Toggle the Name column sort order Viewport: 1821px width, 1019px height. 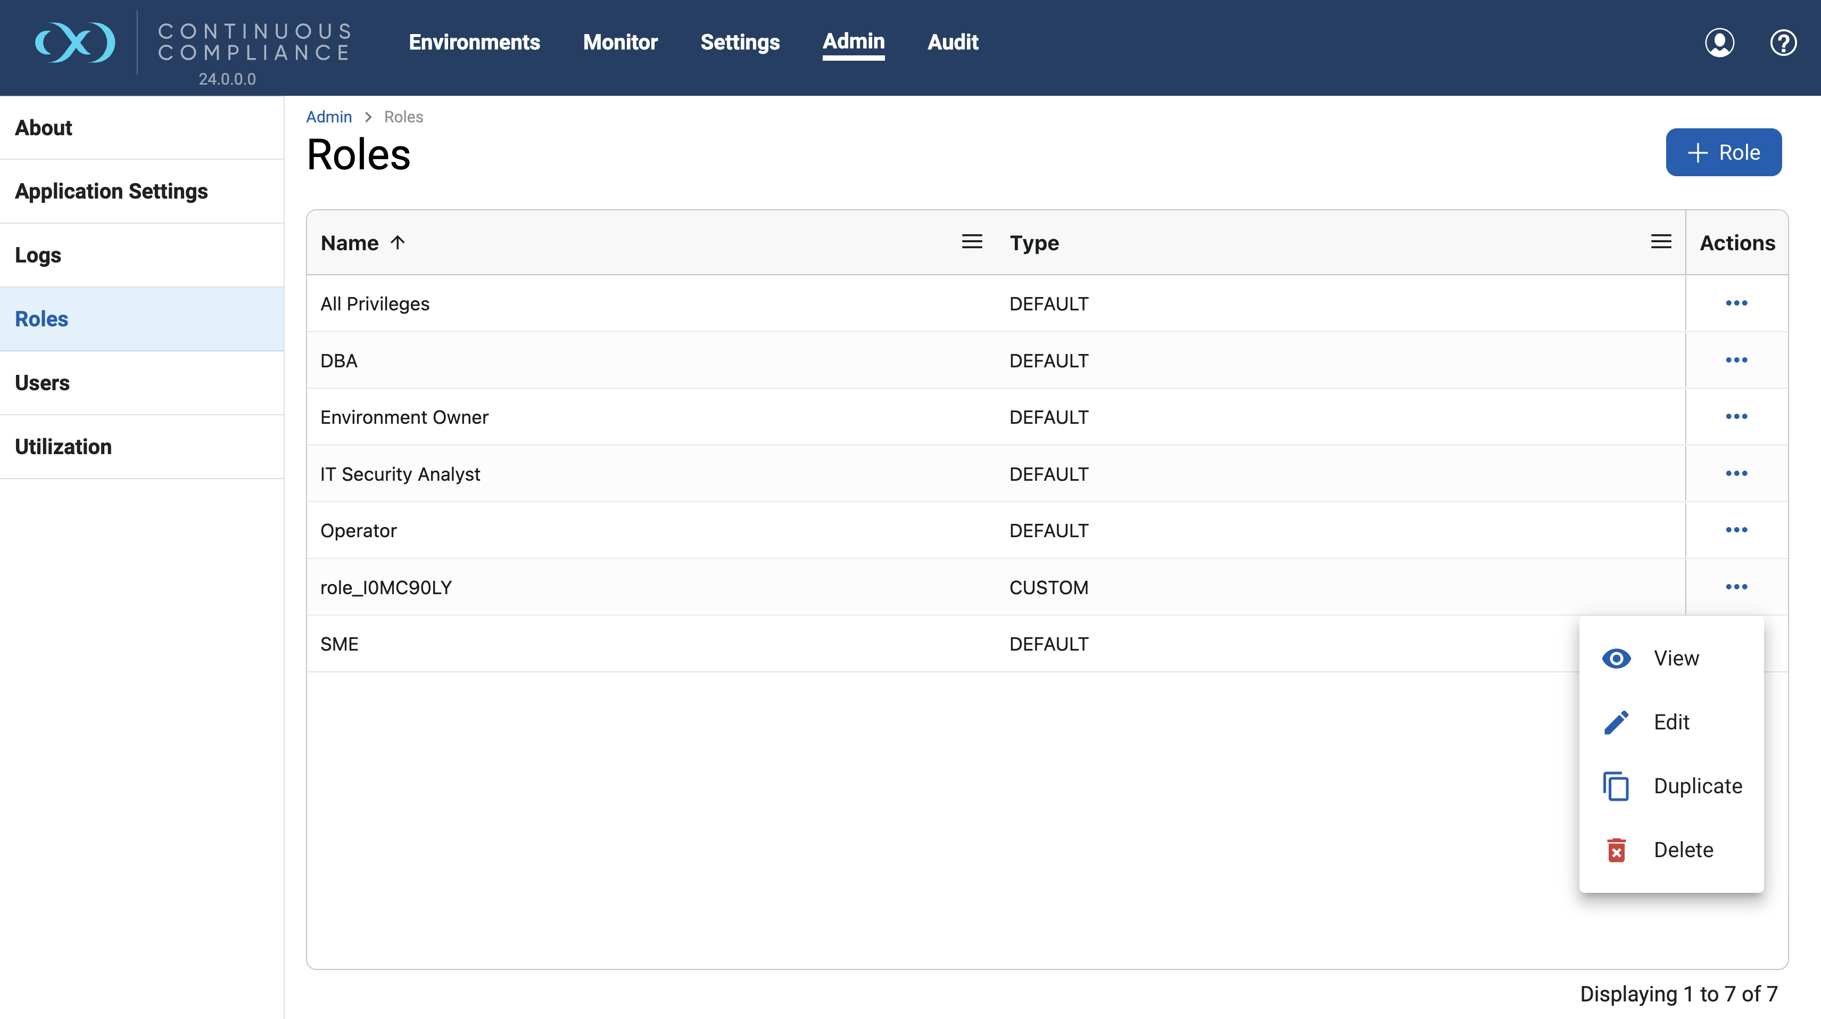(398, 242)
